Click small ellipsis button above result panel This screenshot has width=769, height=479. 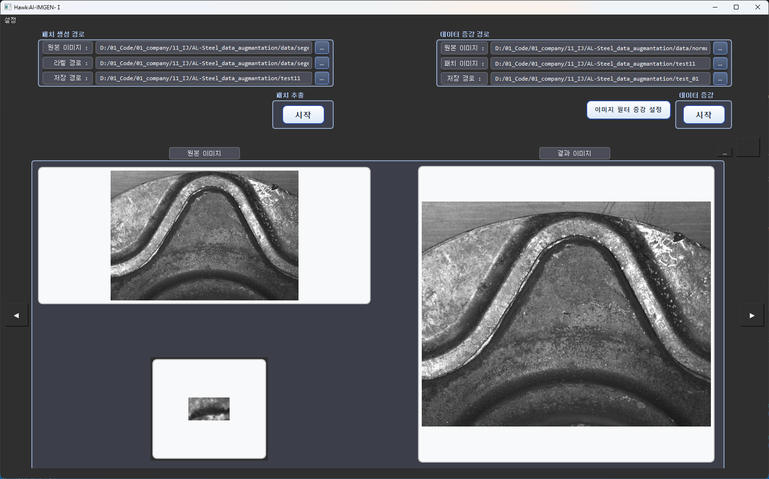(724, 153)
